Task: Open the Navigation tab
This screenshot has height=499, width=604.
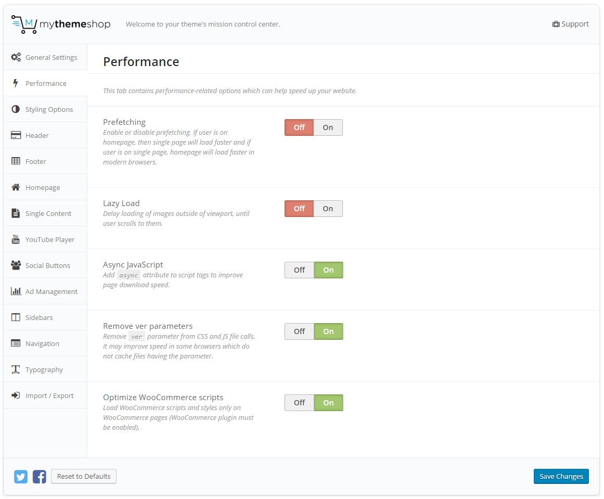Action: 45,343
